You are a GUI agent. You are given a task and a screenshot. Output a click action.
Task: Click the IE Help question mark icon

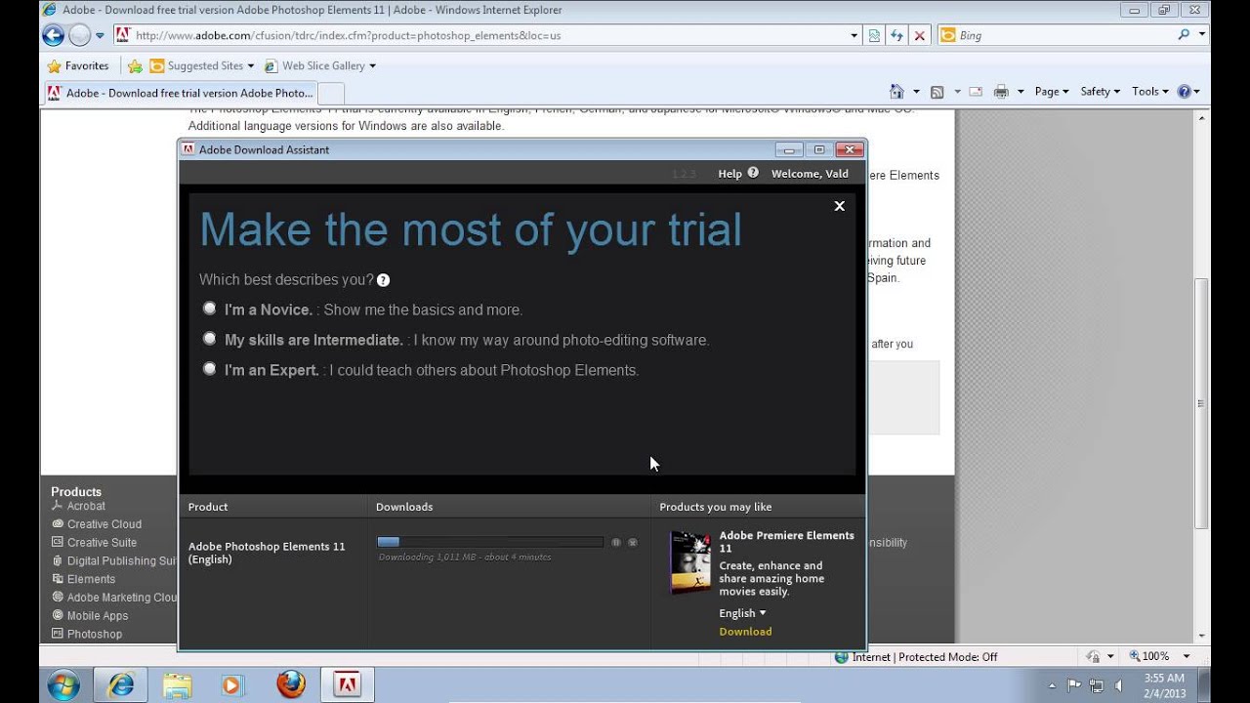(x=1184, y=92)
